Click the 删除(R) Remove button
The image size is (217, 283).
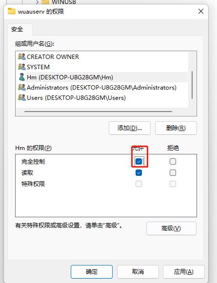point(176,128)
